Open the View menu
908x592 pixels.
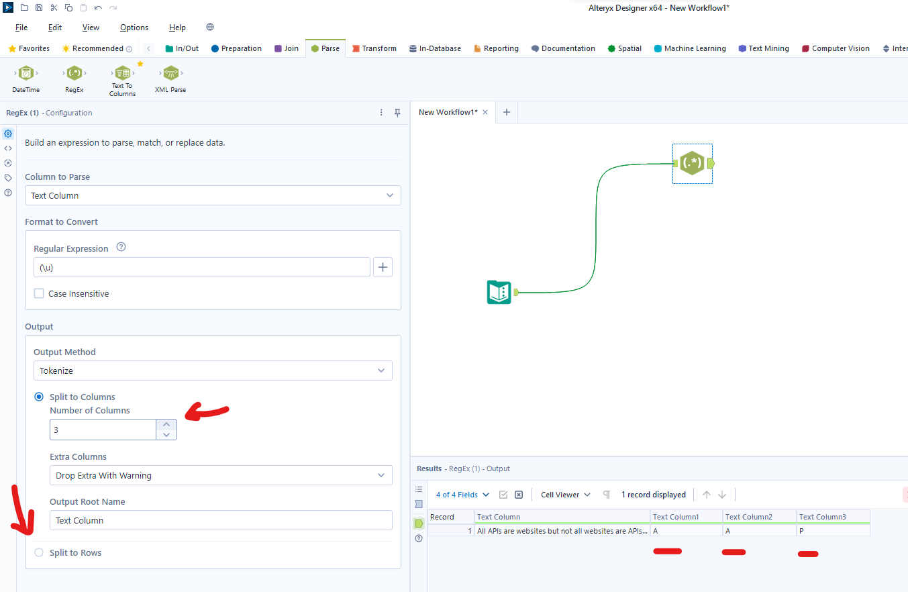tap(91, 28)
